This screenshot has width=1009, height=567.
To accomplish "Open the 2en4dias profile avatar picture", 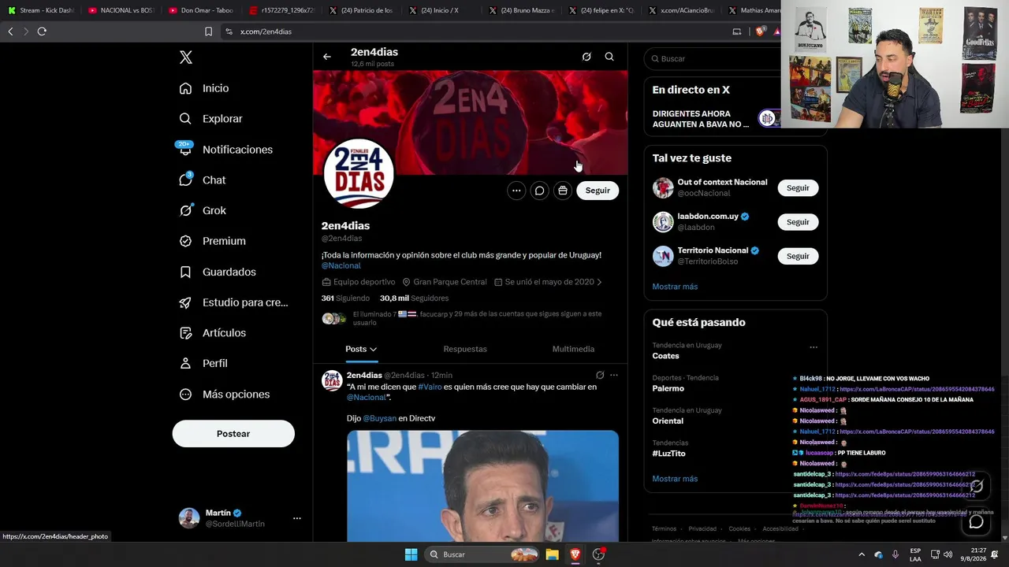I will point(359,173).
